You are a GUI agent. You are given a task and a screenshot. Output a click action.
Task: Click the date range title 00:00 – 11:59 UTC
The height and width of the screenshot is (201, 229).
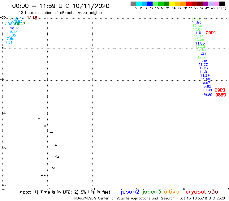click(61, 6)
